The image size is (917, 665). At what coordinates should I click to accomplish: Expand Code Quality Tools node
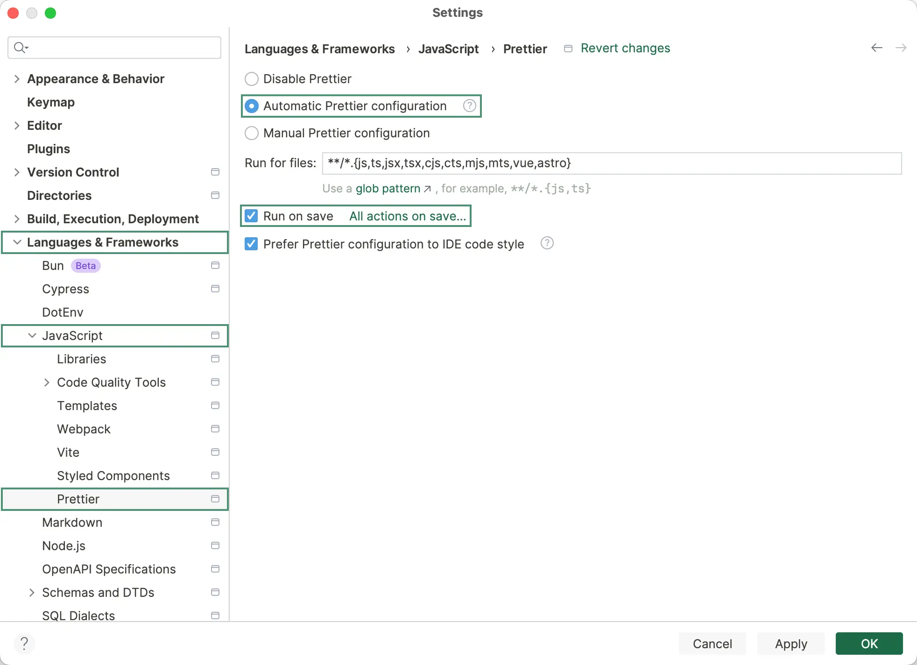[47, 382]
